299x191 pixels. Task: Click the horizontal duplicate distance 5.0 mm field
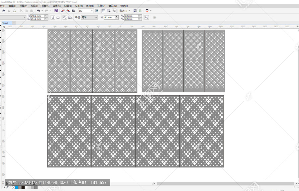coord(131,16)
